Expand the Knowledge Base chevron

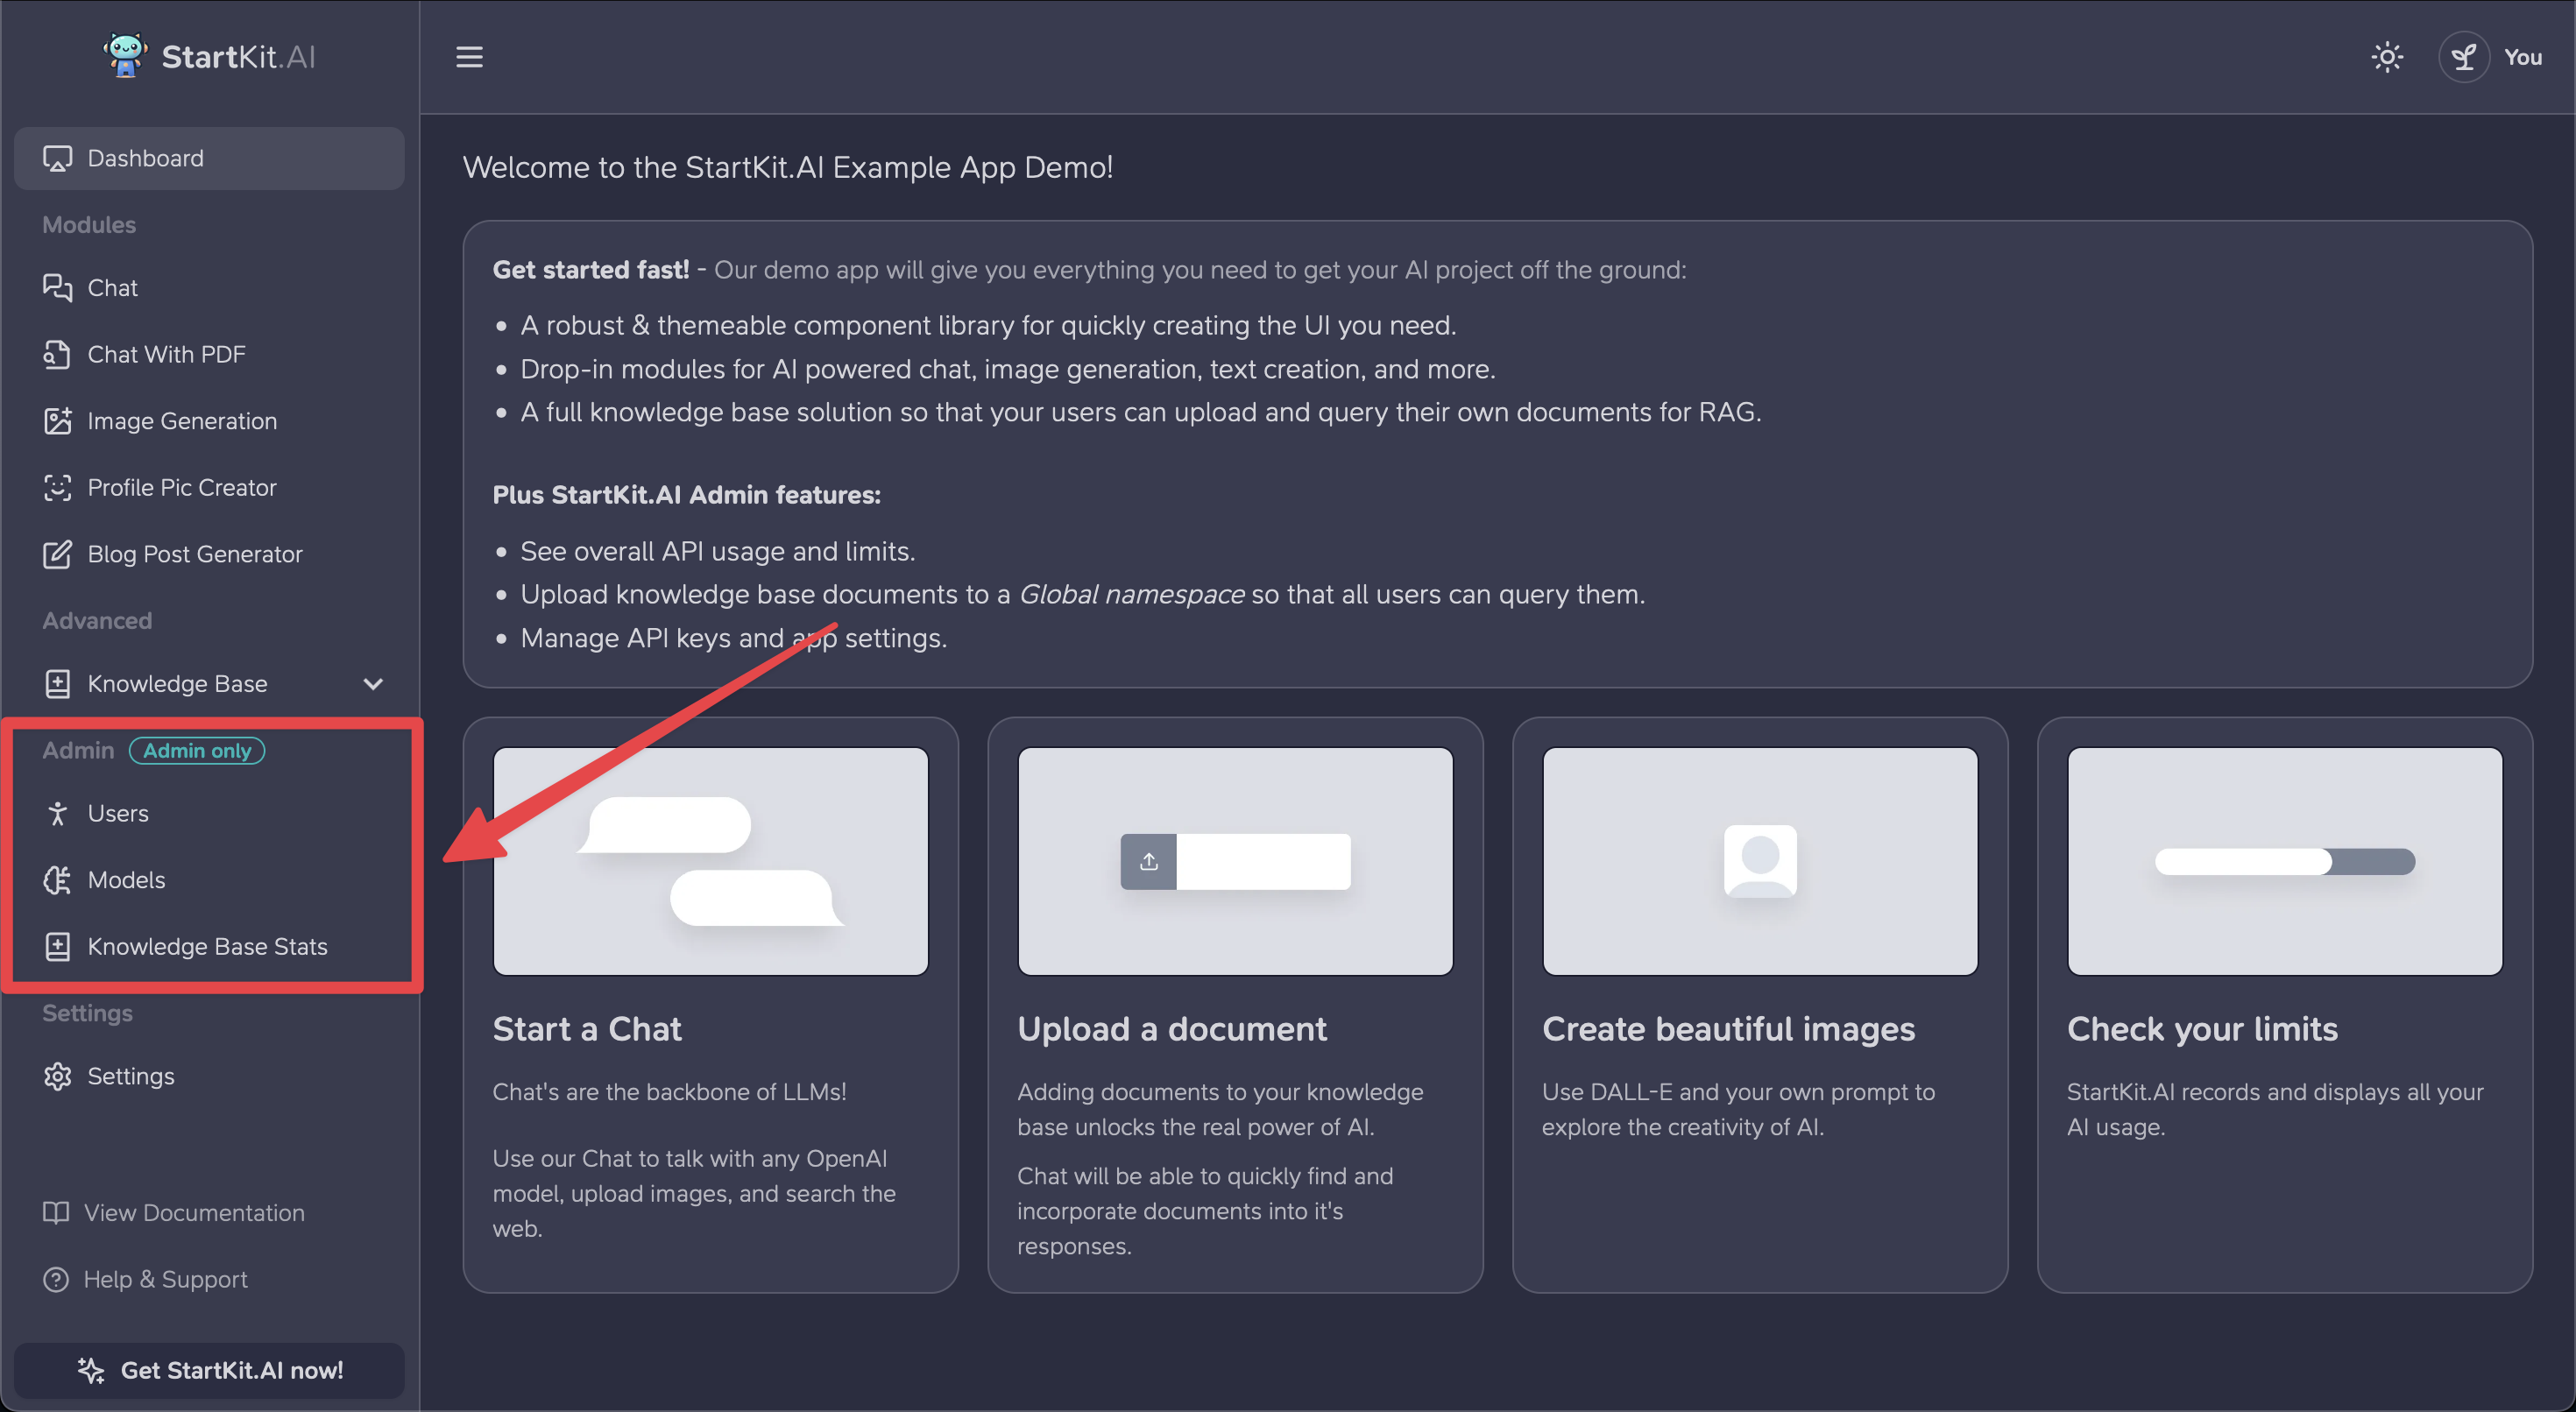373,684
